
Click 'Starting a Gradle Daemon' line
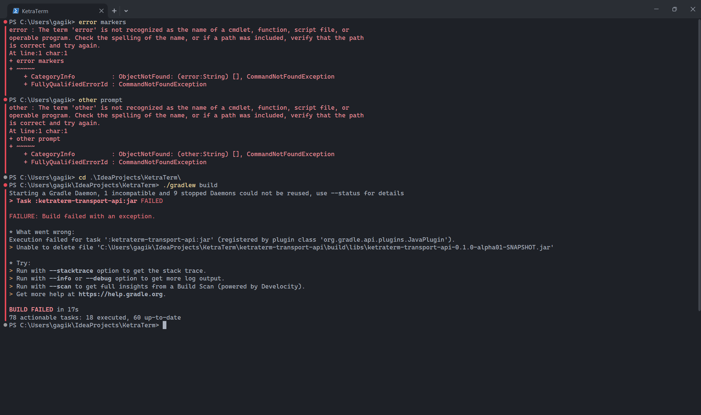click(207, 193)
